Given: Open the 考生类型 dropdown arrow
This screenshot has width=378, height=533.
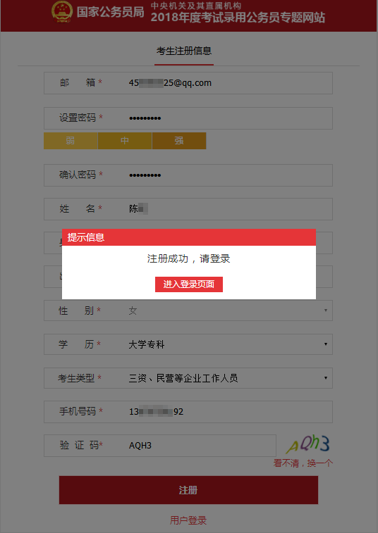Looking at the screenshot, I should click(x=326, y=377).
